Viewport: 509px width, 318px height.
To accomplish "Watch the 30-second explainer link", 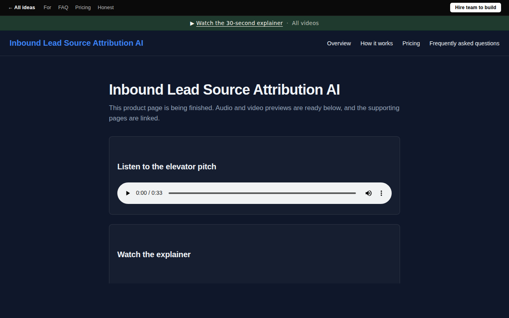I will [239, 23].
